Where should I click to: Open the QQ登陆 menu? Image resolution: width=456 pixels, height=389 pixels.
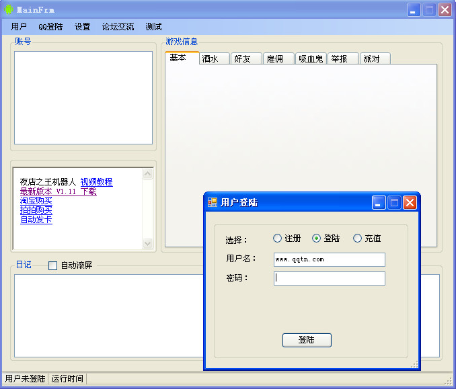pyautogui.click(x=50, y=27)
